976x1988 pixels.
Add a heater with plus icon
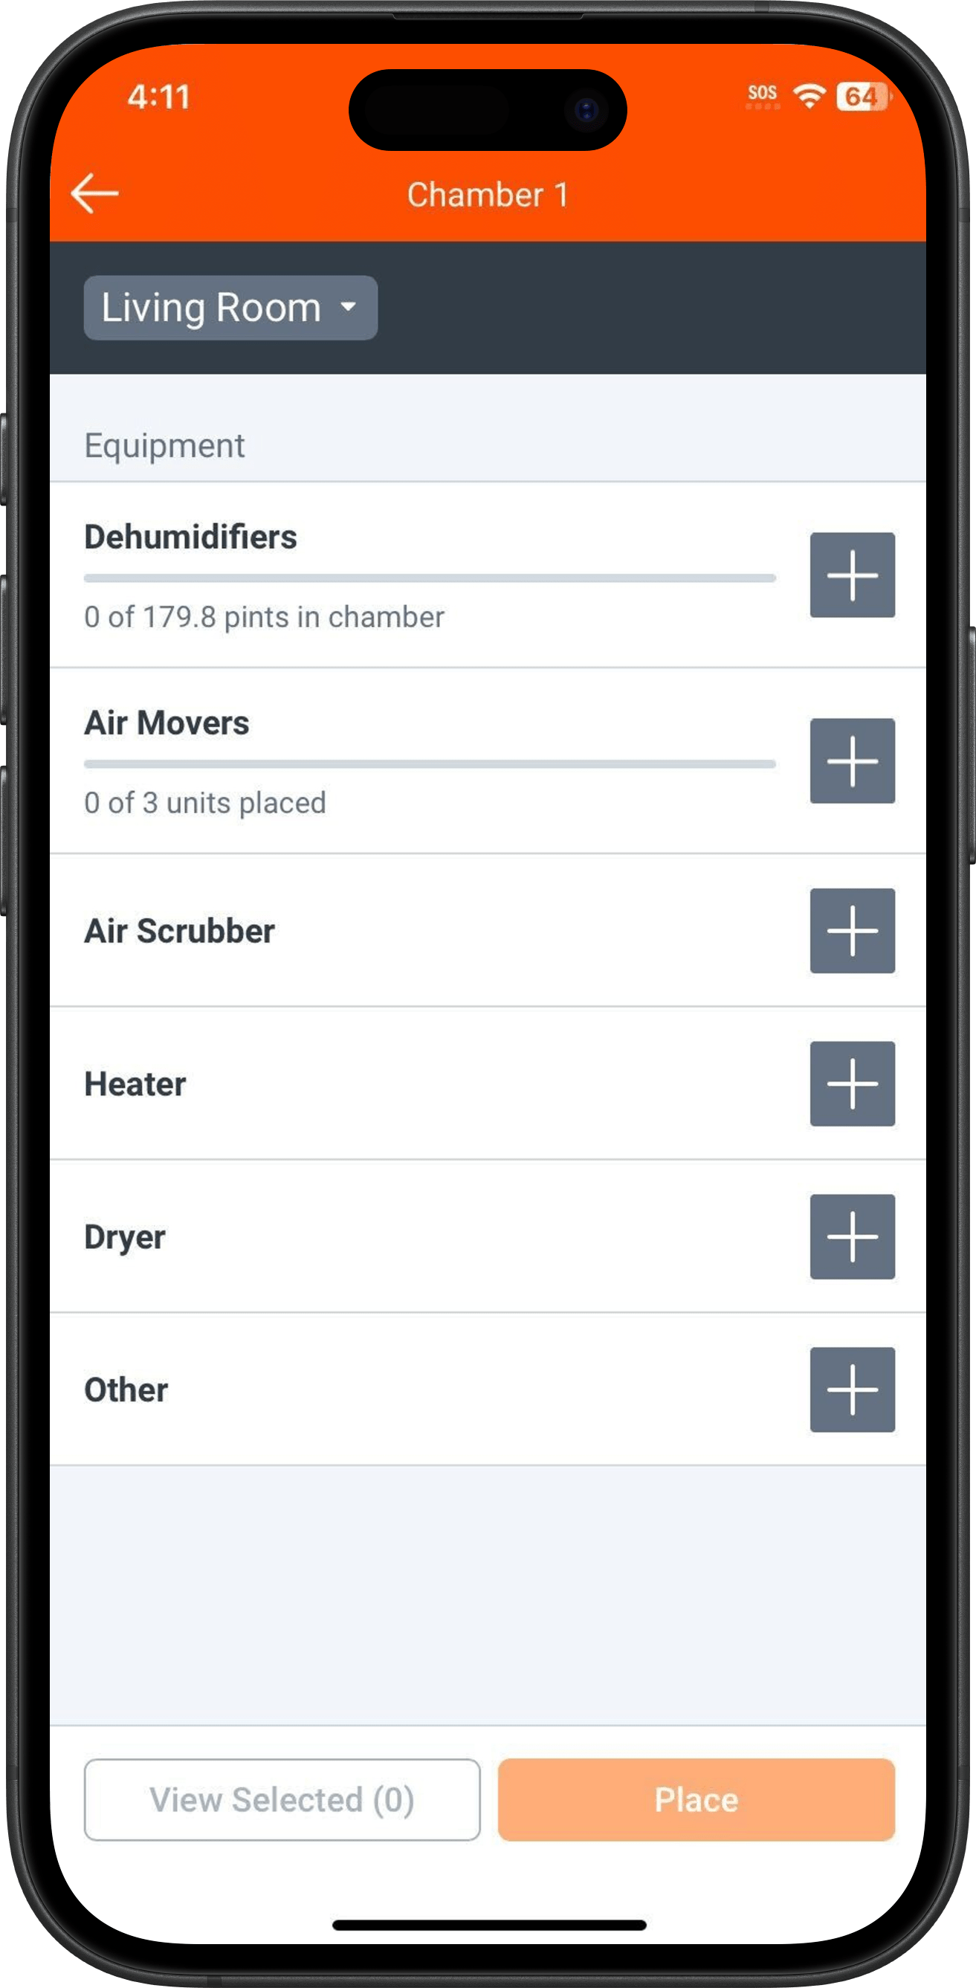pyautogui.click(x=852, y=1083)
